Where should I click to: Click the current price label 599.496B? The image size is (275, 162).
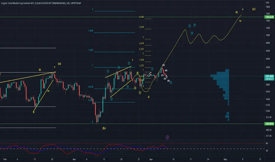(x=269, y=76)
